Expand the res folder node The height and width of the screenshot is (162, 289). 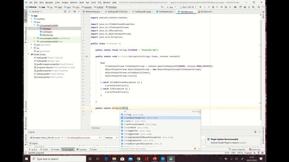click(32, 48)
